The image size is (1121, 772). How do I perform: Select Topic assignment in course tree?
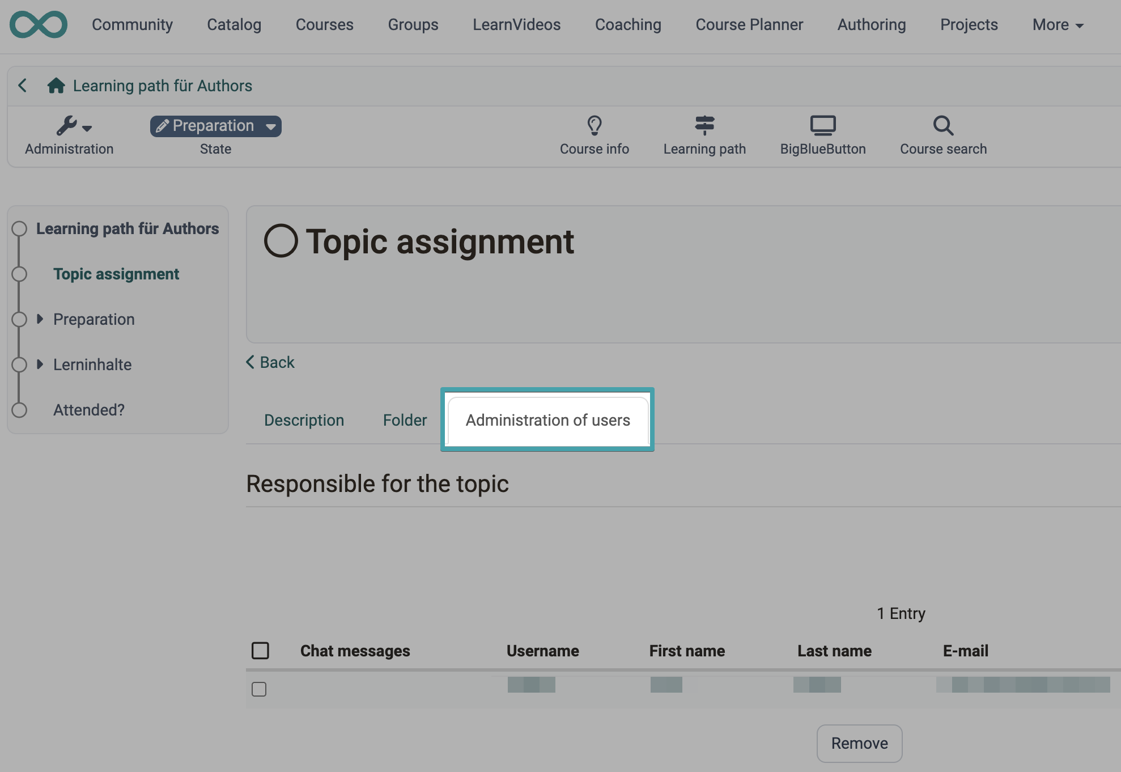116,274
